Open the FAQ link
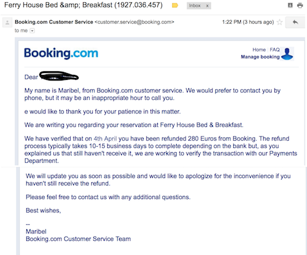The height and width of the screenshot is (255, 307). tap(274, 50)
